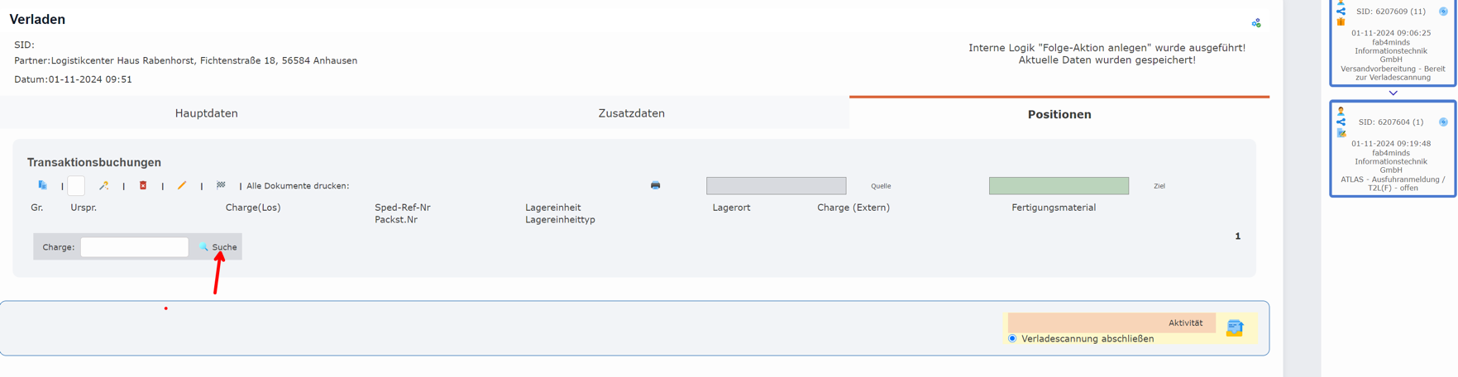Click the gray Quelle field
Image resolution: width=1458 pixels, height=377 pixels.
point(776,186)
